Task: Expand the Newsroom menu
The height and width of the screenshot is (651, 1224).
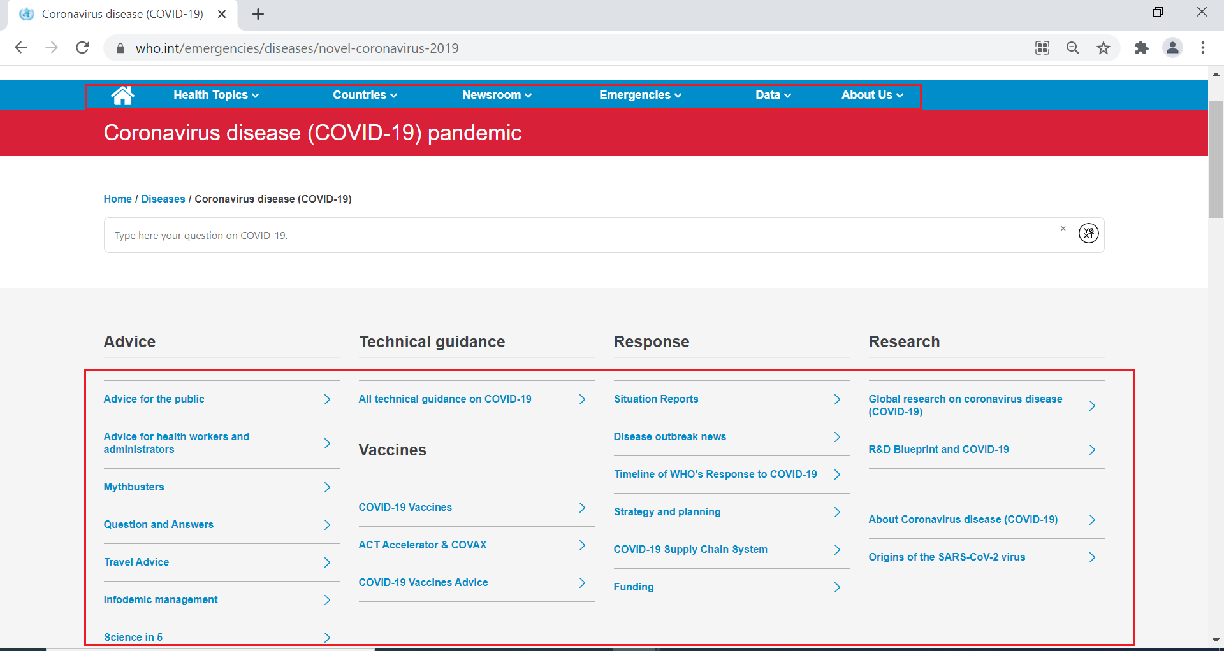Action: 497,95
